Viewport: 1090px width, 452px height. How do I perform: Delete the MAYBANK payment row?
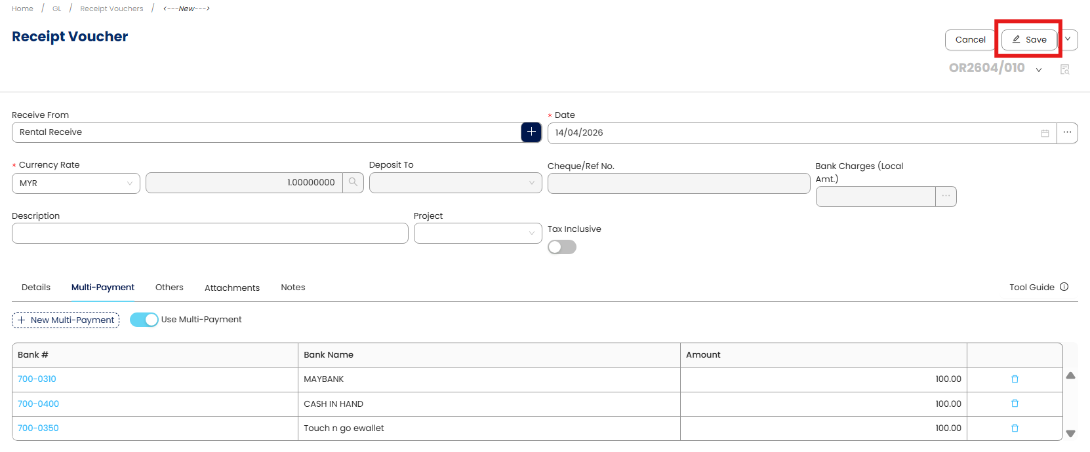(x=1015, y=379)
